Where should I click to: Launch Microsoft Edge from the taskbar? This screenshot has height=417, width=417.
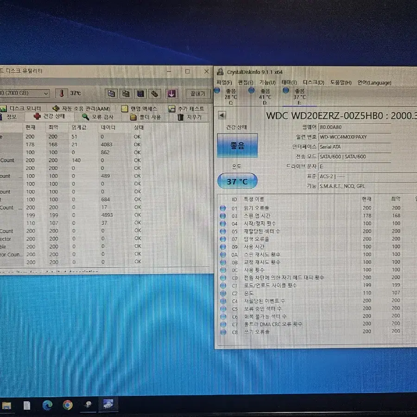(47, 405)
